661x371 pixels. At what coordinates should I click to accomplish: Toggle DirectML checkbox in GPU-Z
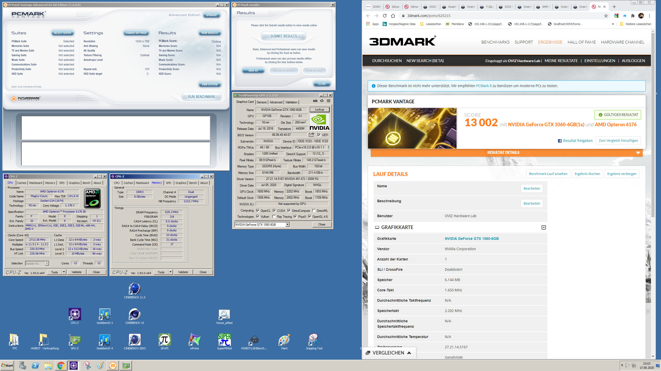tap(314, 210)
